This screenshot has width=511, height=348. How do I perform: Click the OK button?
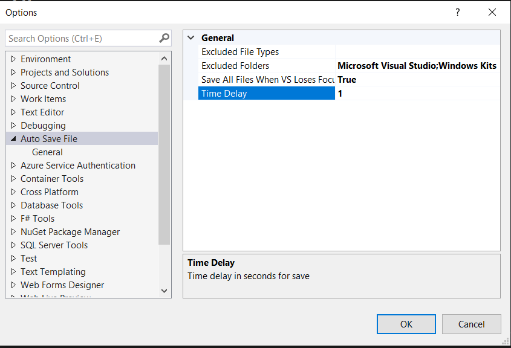click(406, 324)
